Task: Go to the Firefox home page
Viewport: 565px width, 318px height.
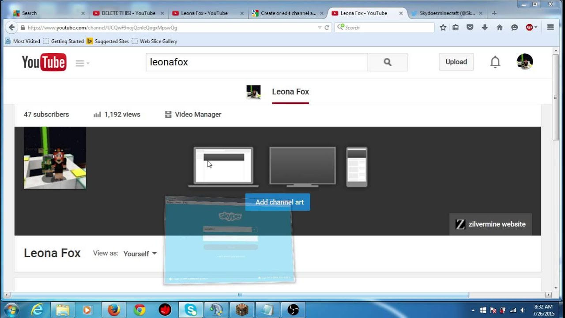Action: [500, 27]
